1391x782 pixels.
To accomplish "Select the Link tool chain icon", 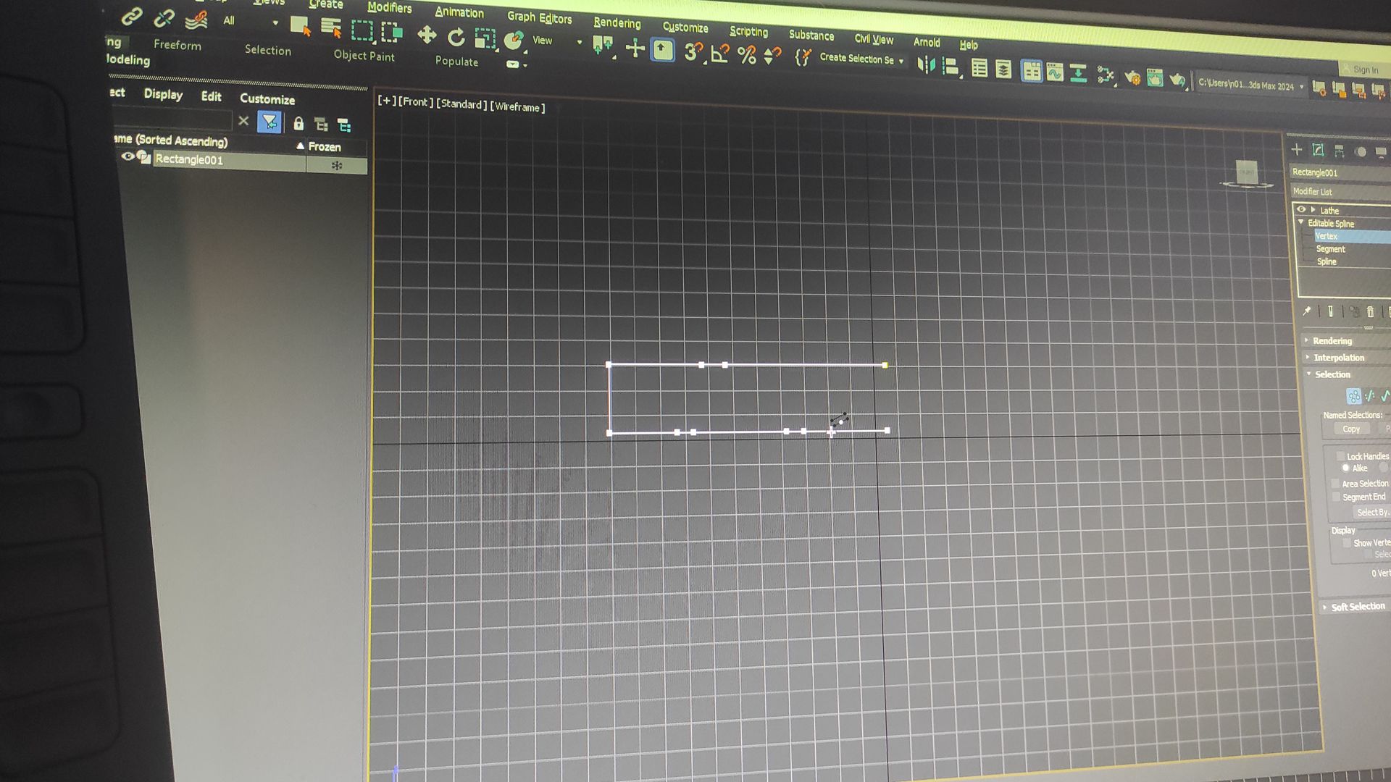I will click(131, 16).
